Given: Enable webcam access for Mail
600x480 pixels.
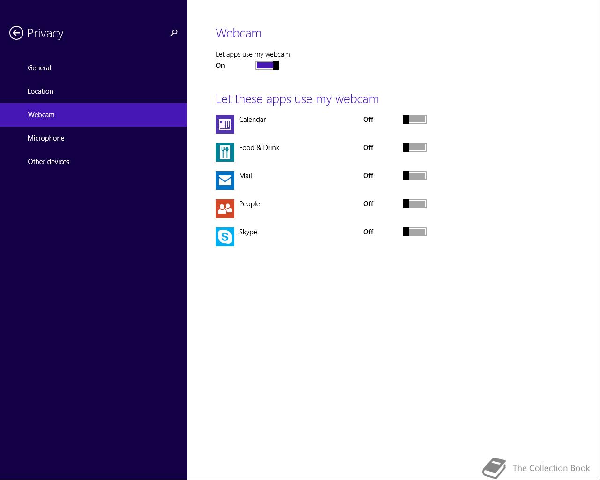Looking at the screenshot, I should (415, 176).
